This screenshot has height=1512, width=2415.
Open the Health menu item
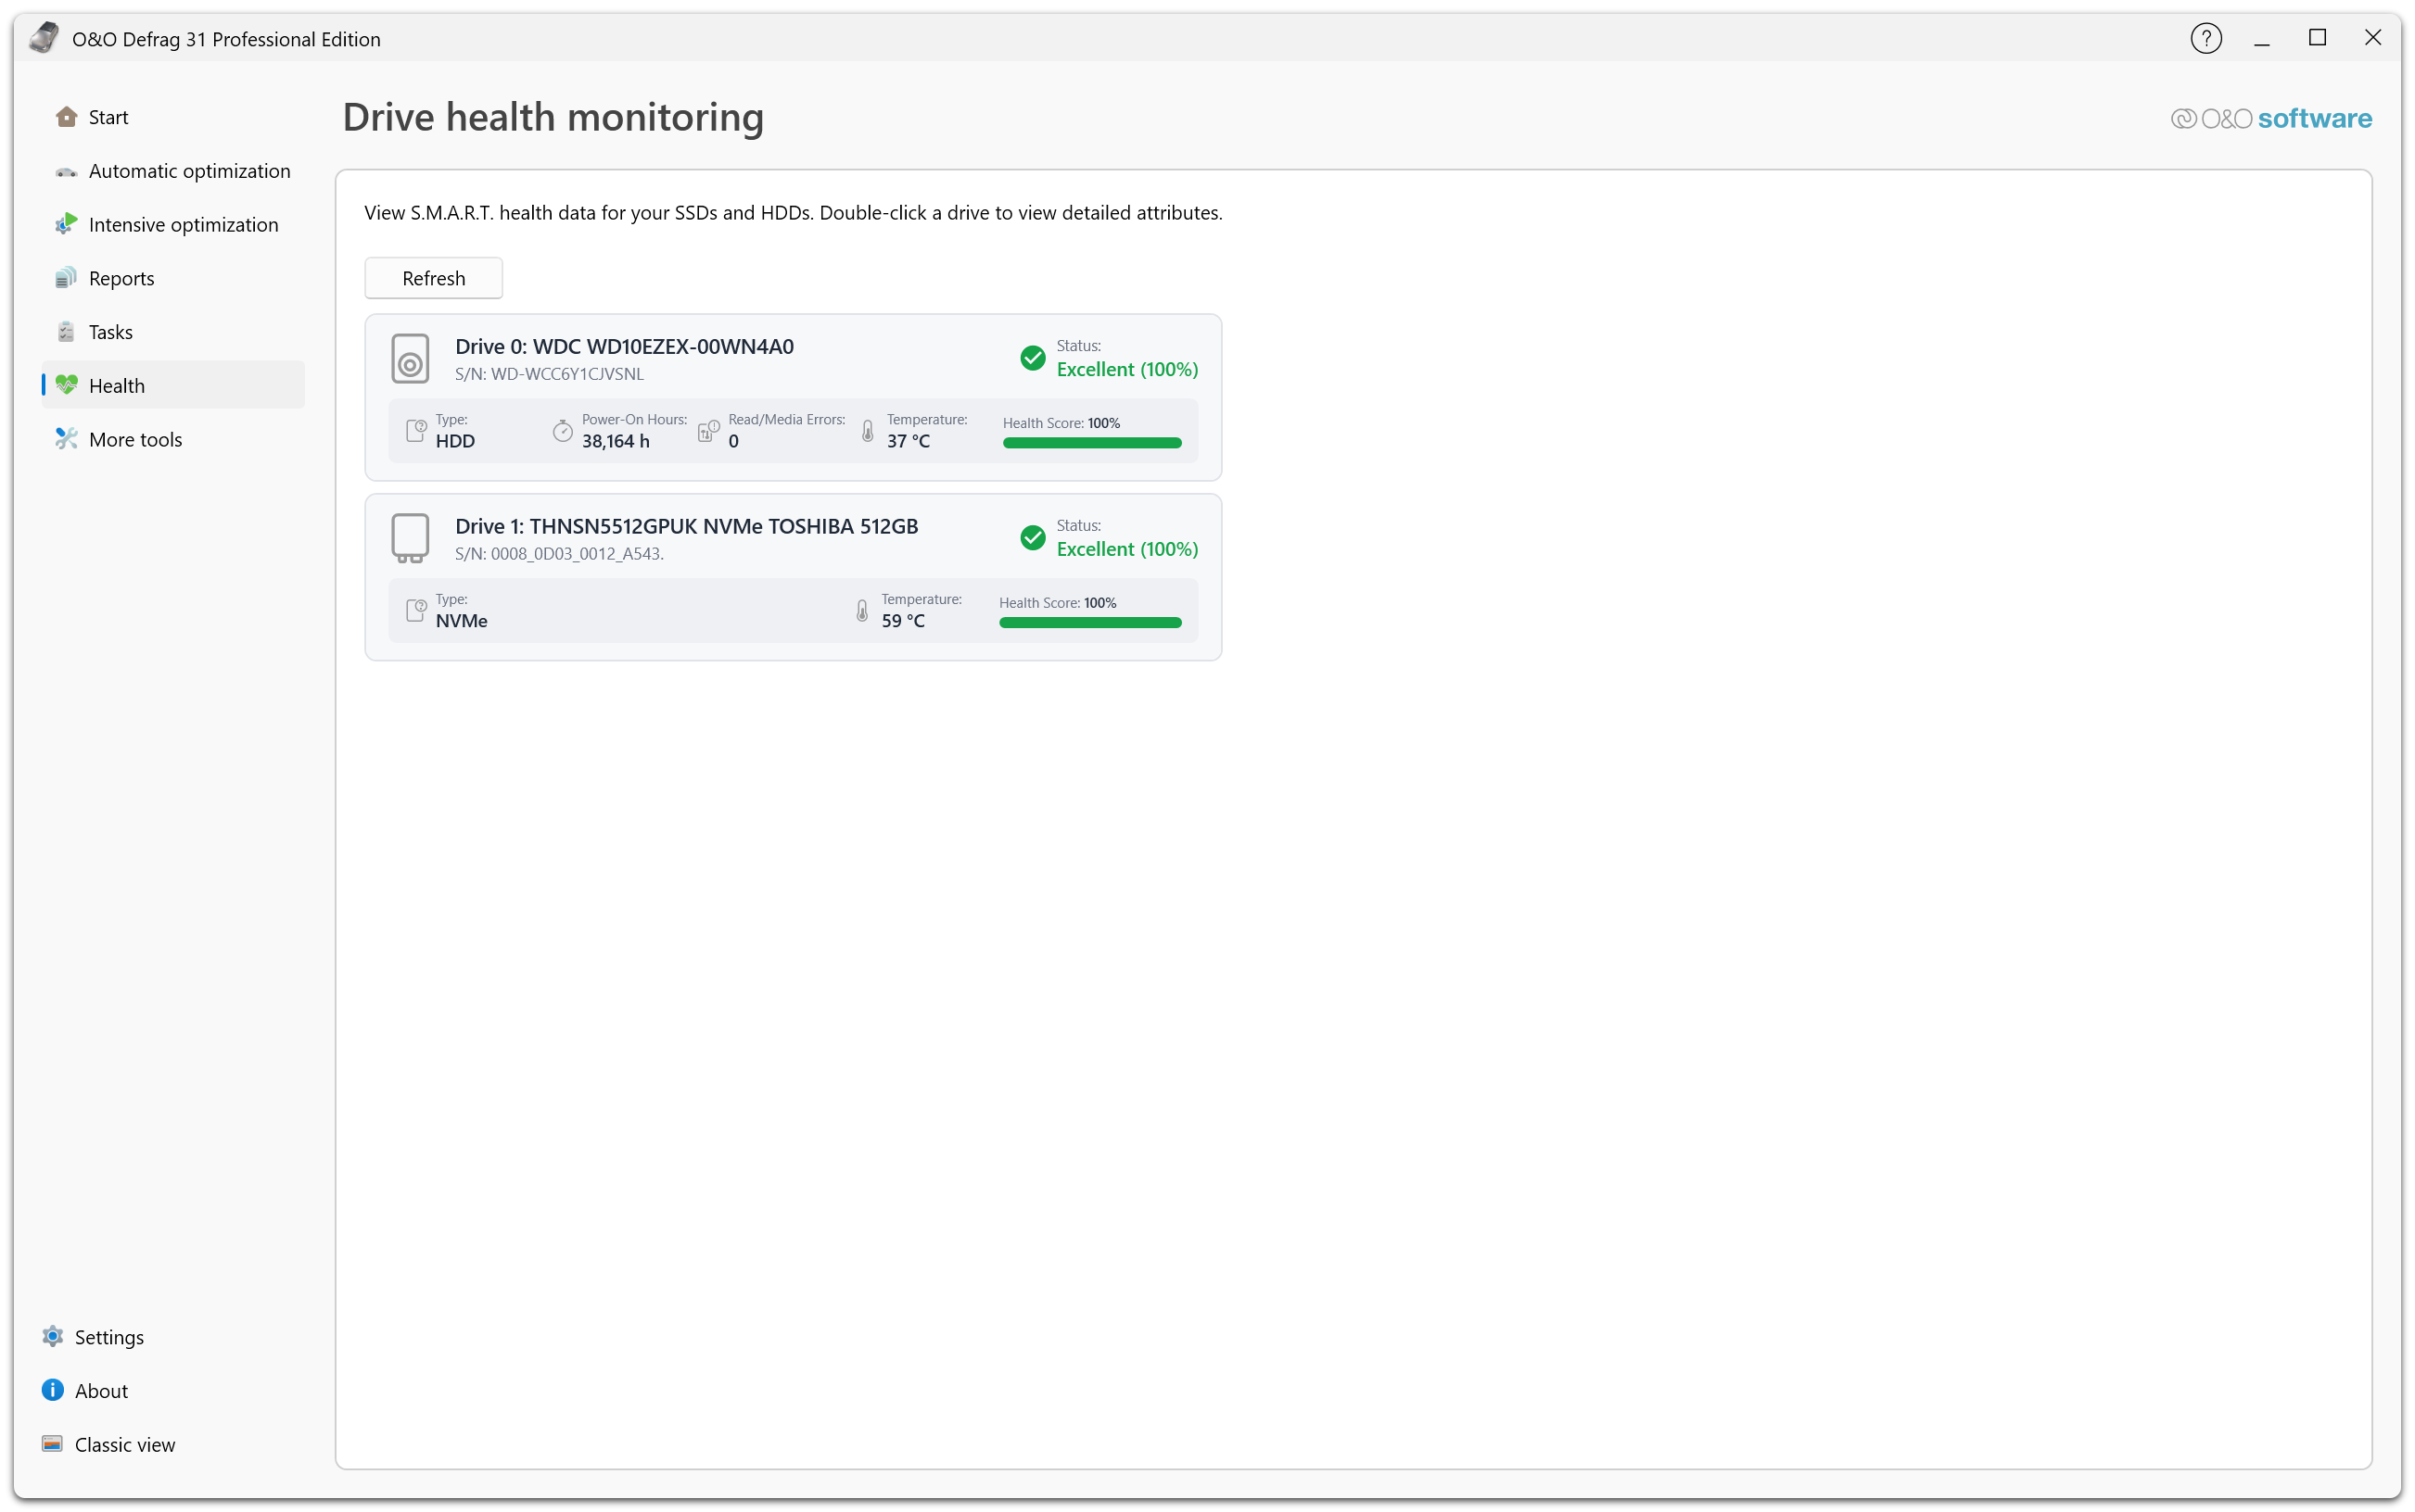117,385
